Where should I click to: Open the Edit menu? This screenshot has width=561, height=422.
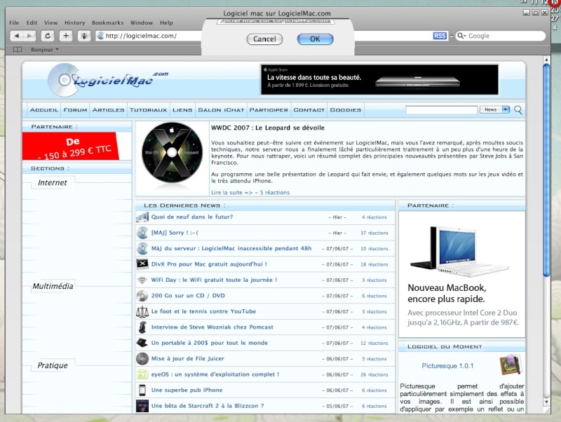32,22
